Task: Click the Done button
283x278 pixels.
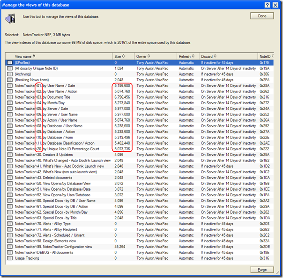Action: point(262,16)
